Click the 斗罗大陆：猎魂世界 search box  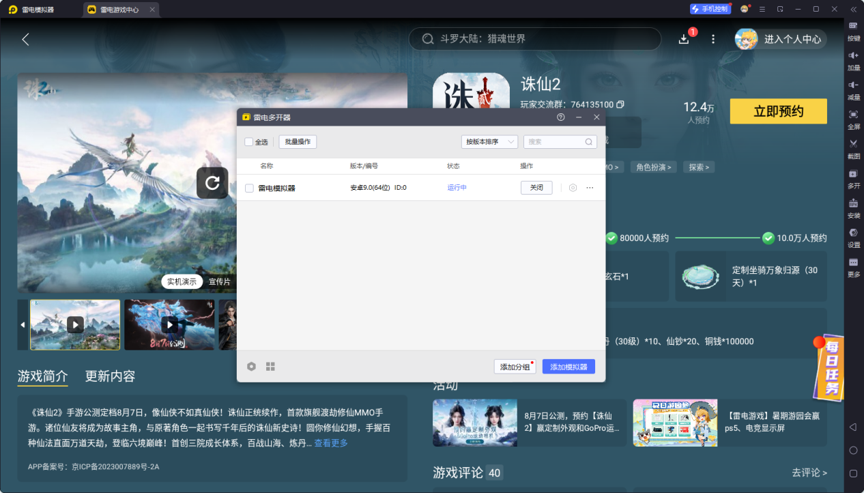pos(535,39)
